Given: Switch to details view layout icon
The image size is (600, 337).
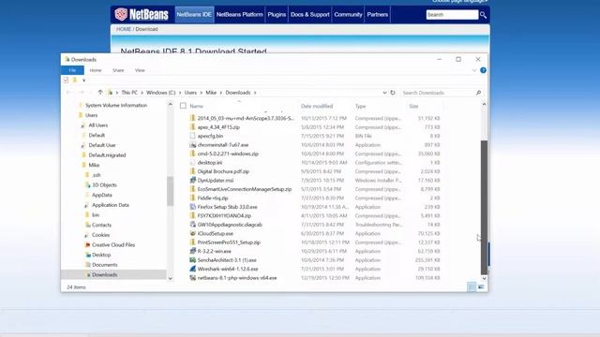Looking at the screenshot, I should 472,286.
